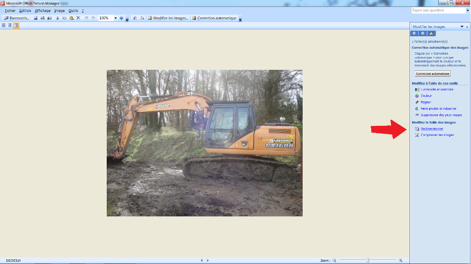Click the task pane Home icon

[x=431, y=34]
